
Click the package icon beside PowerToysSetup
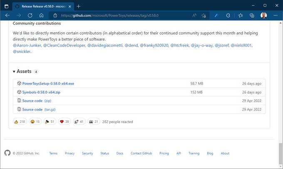point(19,83)
